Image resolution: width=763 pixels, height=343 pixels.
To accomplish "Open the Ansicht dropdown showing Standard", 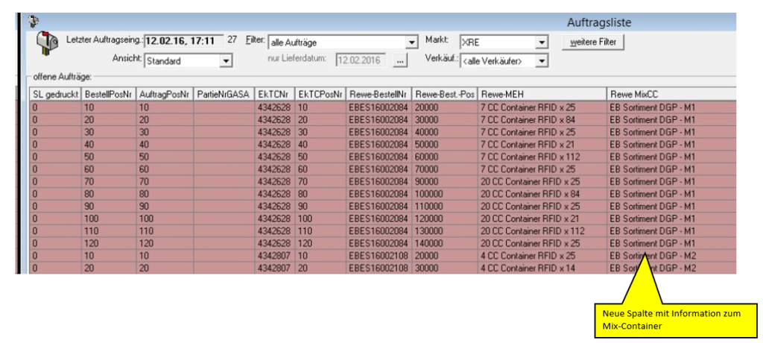I will (x=227, y=61).
